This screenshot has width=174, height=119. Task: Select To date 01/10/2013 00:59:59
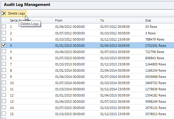click(115, 58)
